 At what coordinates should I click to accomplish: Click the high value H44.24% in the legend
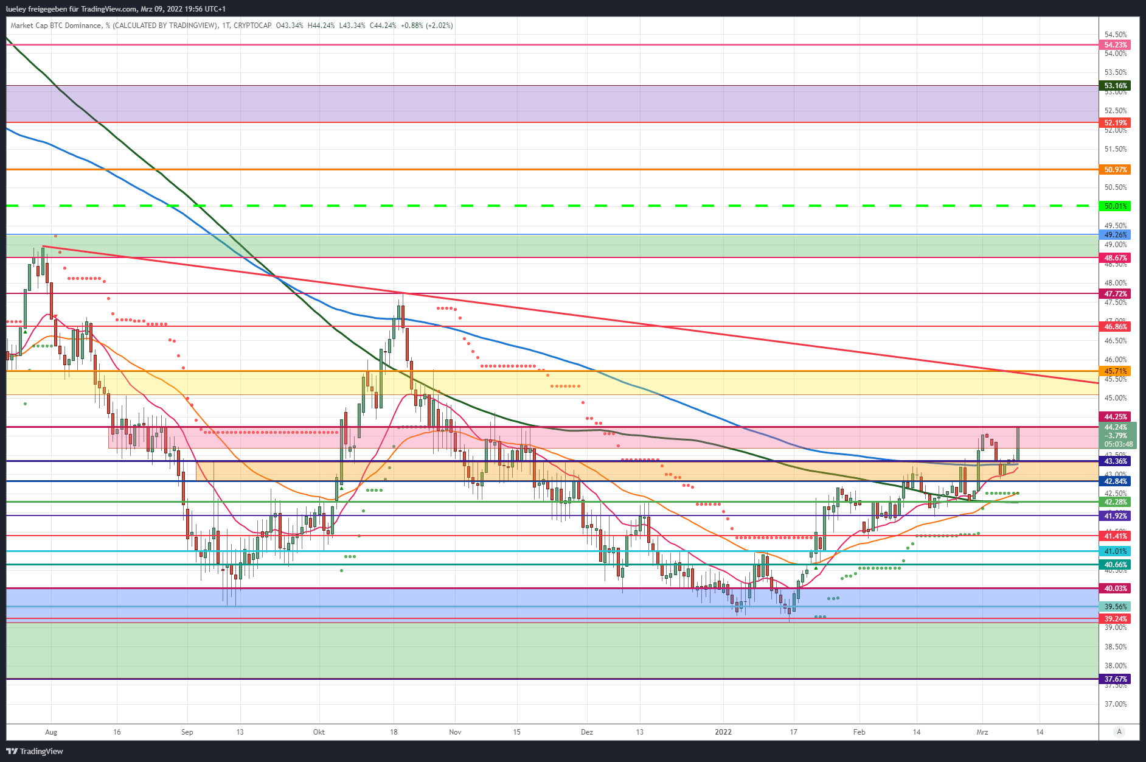[321, 26]
